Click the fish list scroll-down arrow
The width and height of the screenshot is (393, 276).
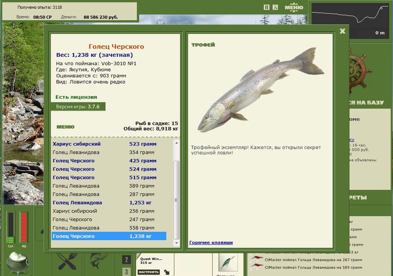[176, 243]
